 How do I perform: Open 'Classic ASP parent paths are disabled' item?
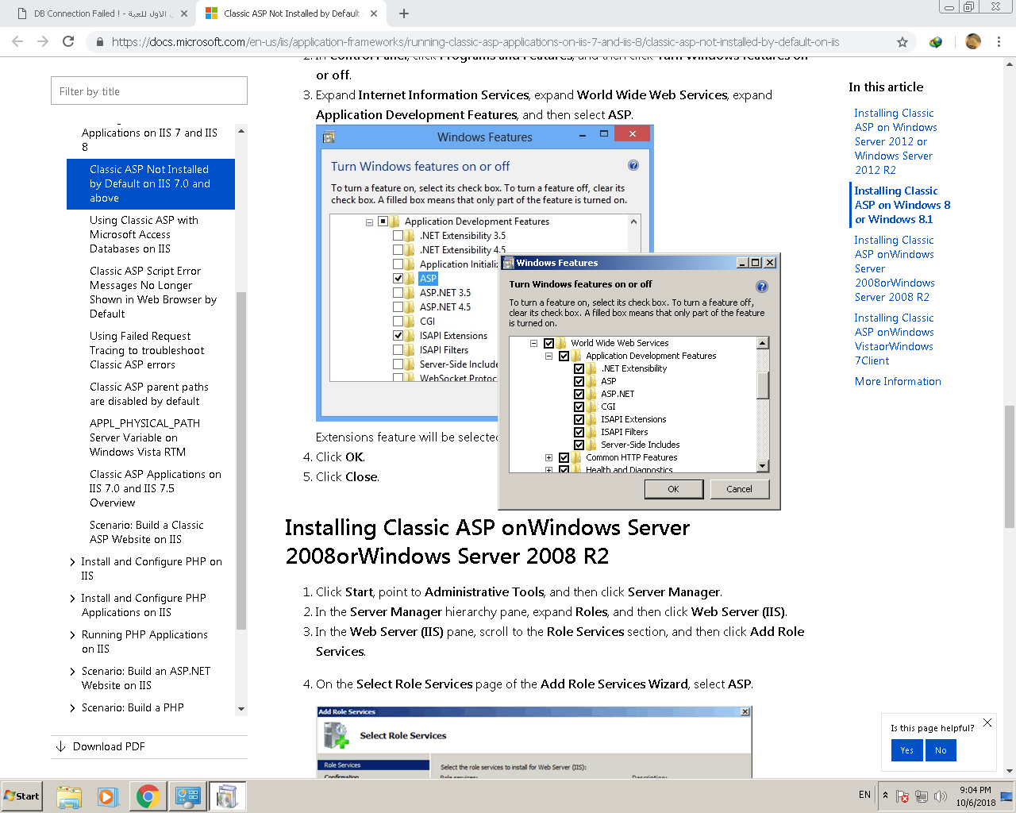[x=148, y=394]
